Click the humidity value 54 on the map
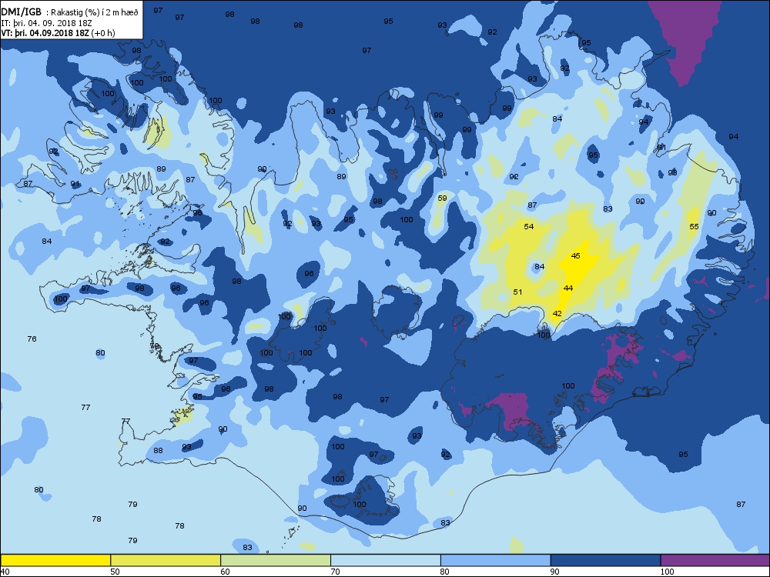The height and width of the screenshot is (577, 770). point(529,226)
